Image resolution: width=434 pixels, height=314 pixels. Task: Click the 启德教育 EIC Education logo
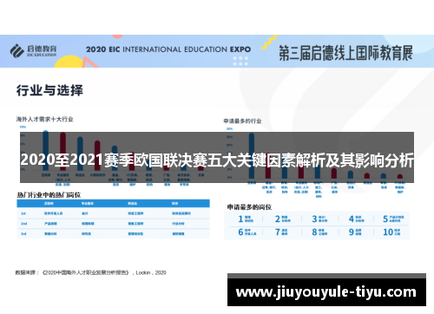(34, 51)
